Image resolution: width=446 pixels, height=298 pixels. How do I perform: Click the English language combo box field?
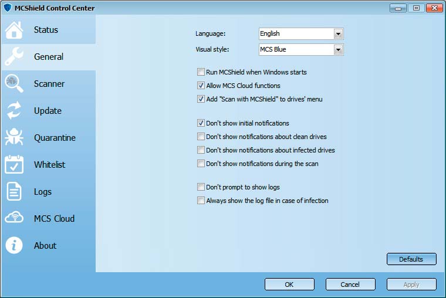[301, 34]
